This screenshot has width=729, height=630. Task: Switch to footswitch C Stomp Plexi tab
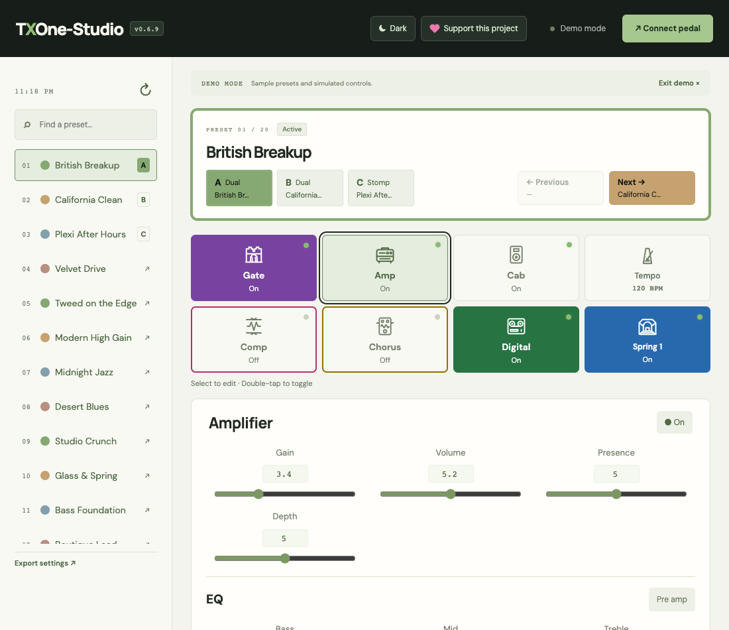click(x=381, y=188)
